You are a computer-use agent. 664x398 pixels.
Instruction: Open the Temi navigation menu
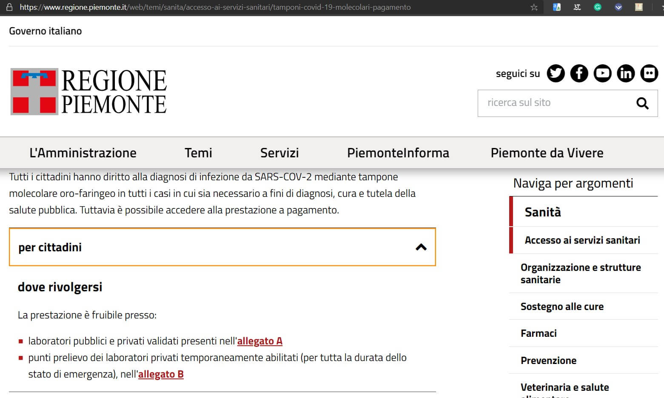pyautogui.click(x=198, y=153)
